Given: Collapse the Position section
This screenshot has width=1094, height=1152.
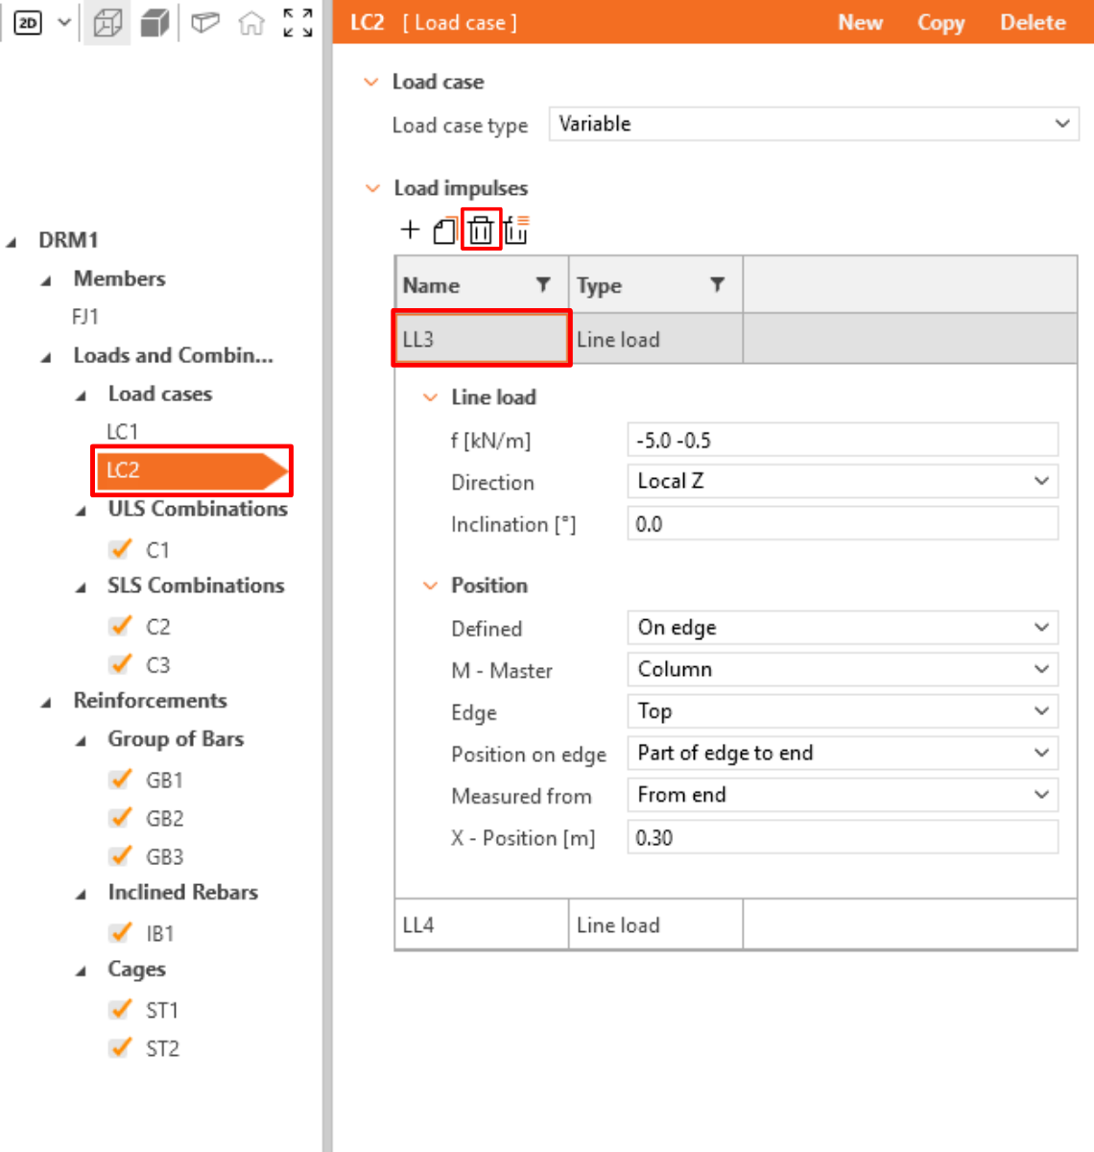Looking at the screenshot, I should (431, 586).
